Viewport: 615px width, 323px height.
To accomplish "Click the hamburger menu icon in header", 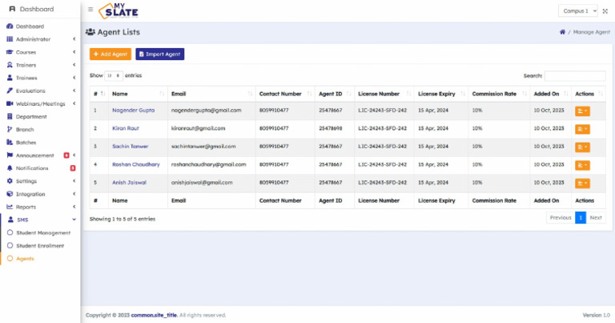I will point(90,10).
